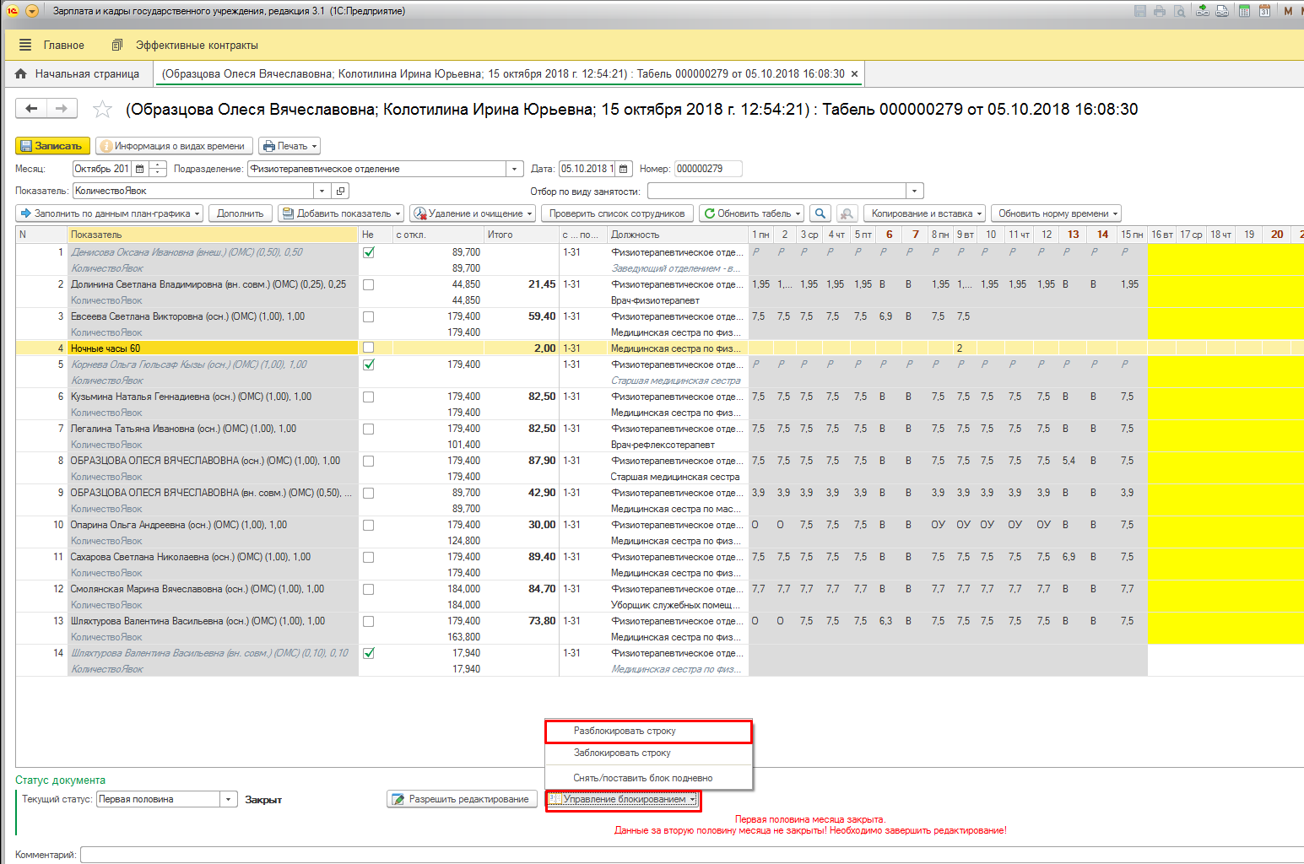This screenshot has width=1304, height=864.
Task: Expand the Подразделение dropdown list
Action: pos(515,169)
